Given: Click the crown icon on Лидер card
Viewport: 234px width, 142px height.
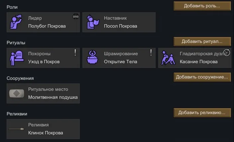Looking at the screenshot, I should coord(75,16).
